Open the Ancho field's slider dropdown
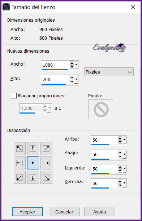This screenshot has height=221, width=142. [x=77, y=65]
